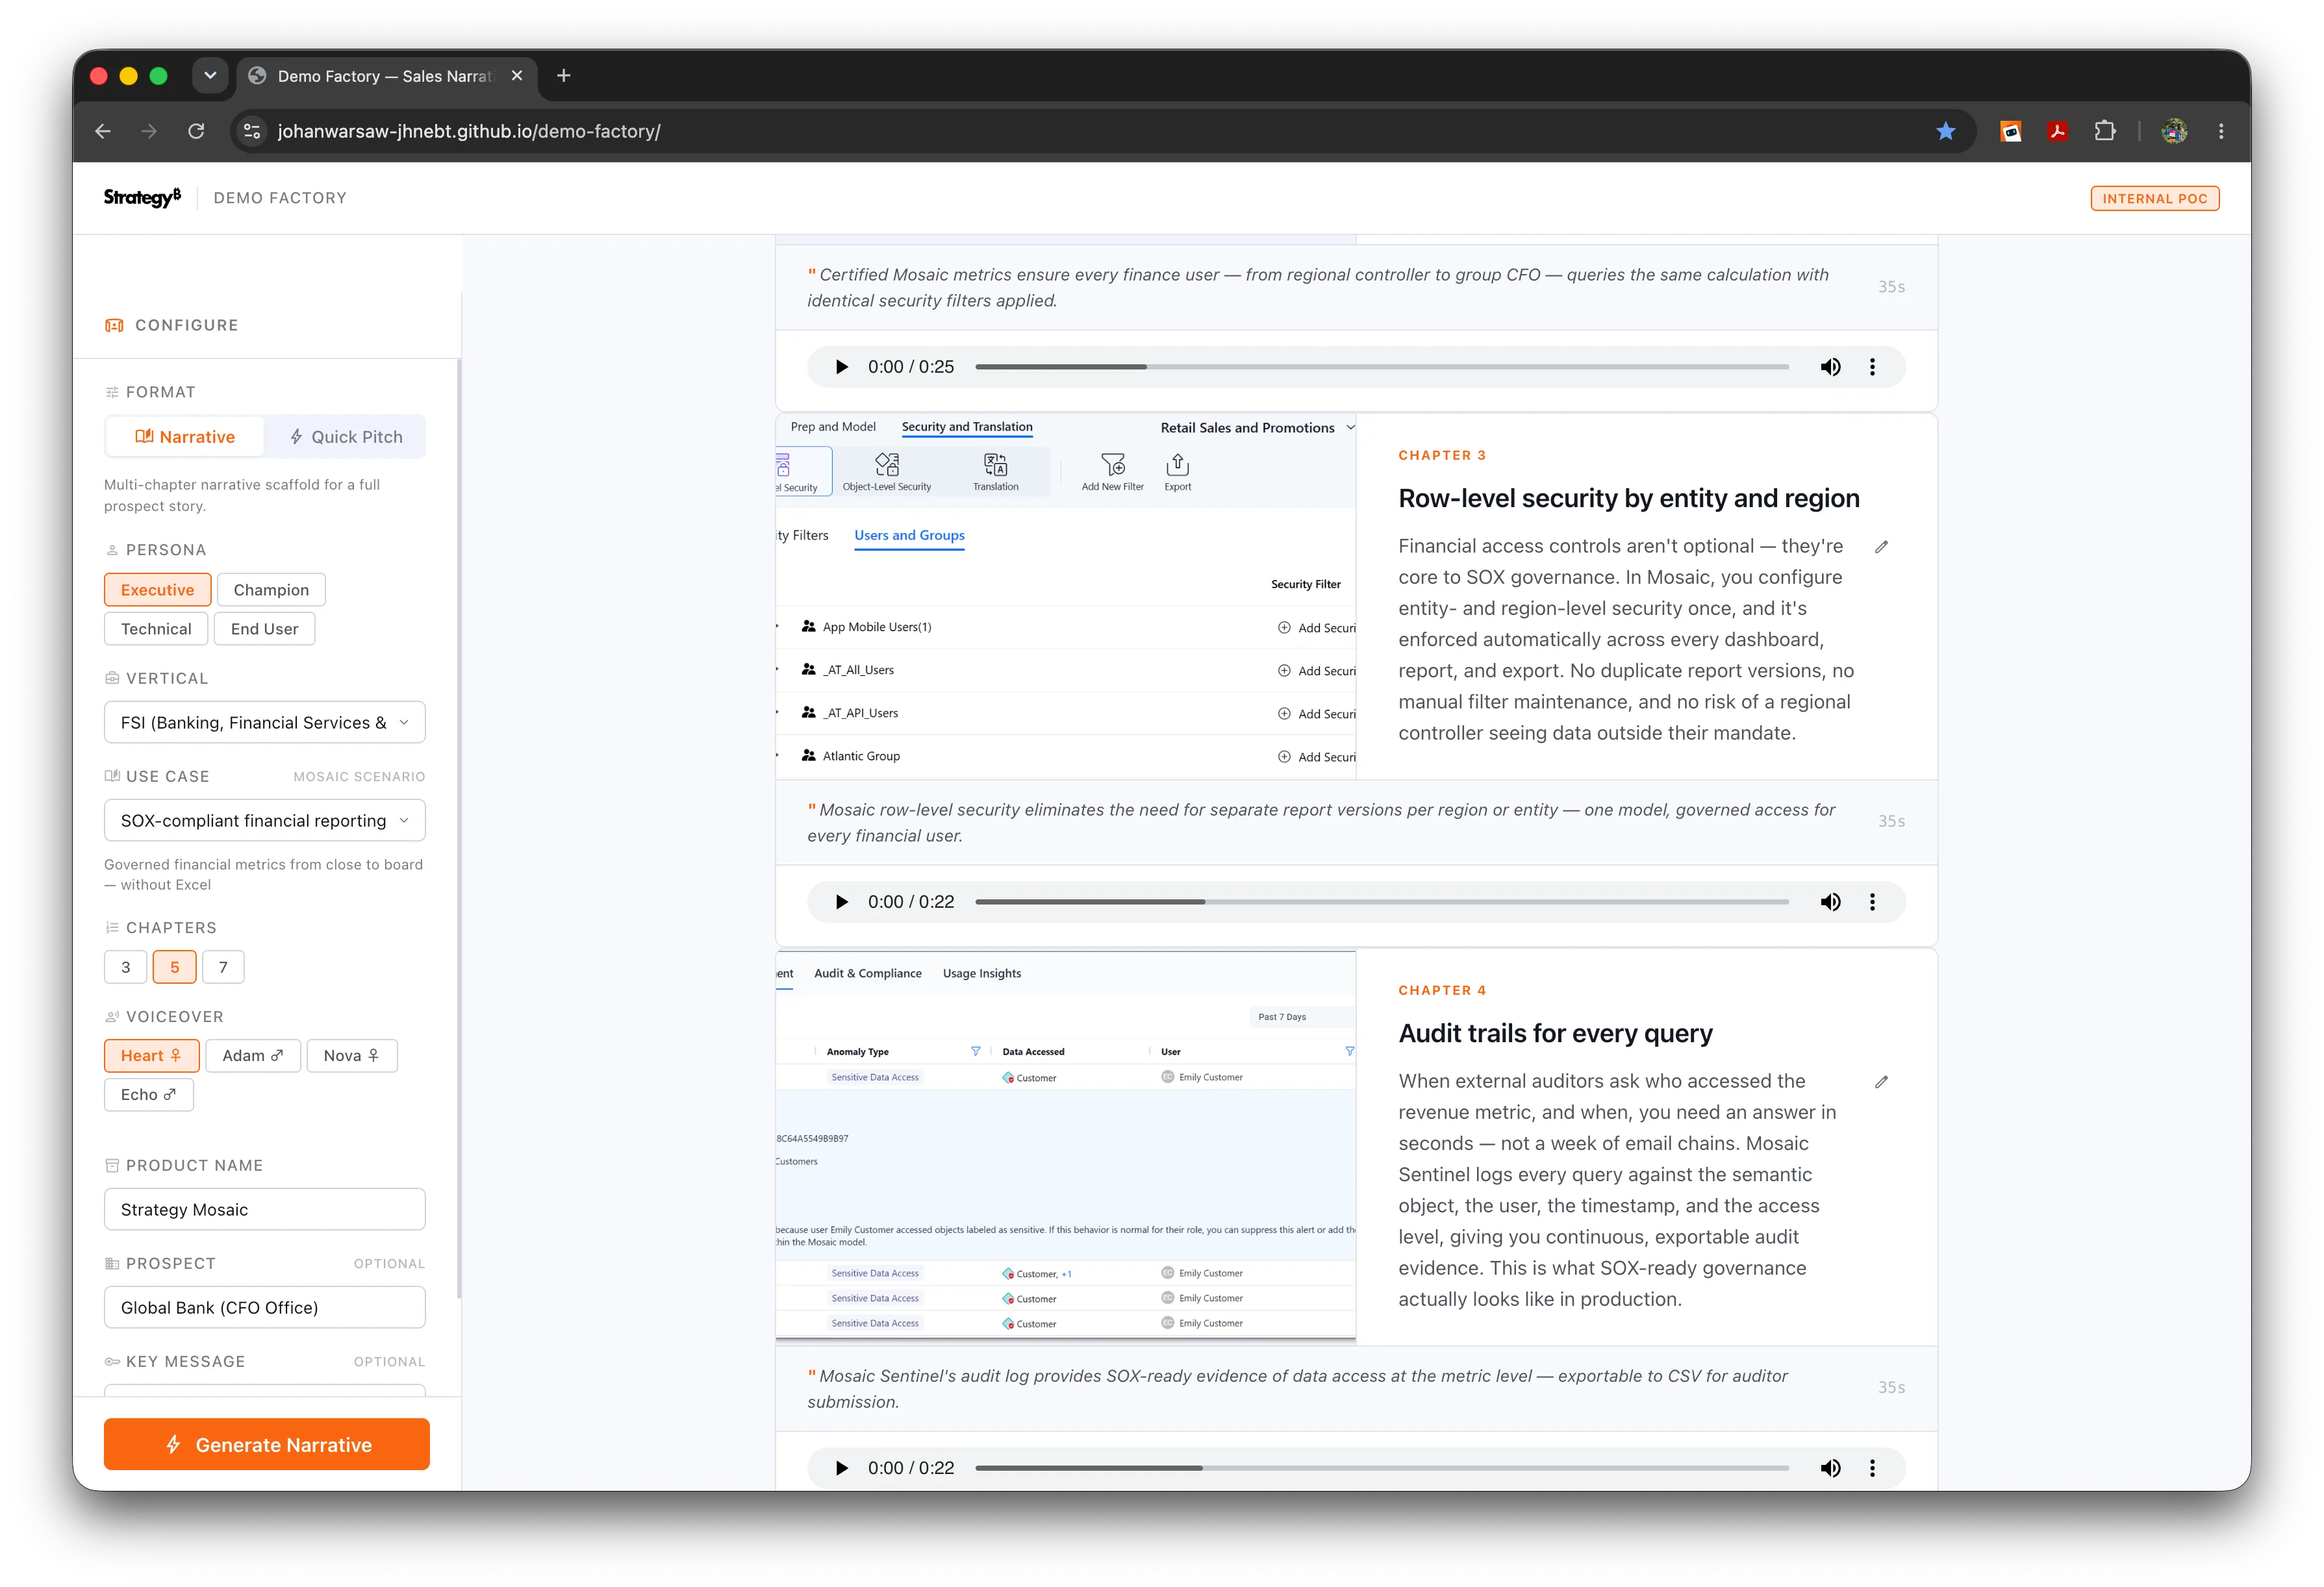Select the Nova voiceover
This screenshot has width=2324, height=1587.
tap(351, 1056)
